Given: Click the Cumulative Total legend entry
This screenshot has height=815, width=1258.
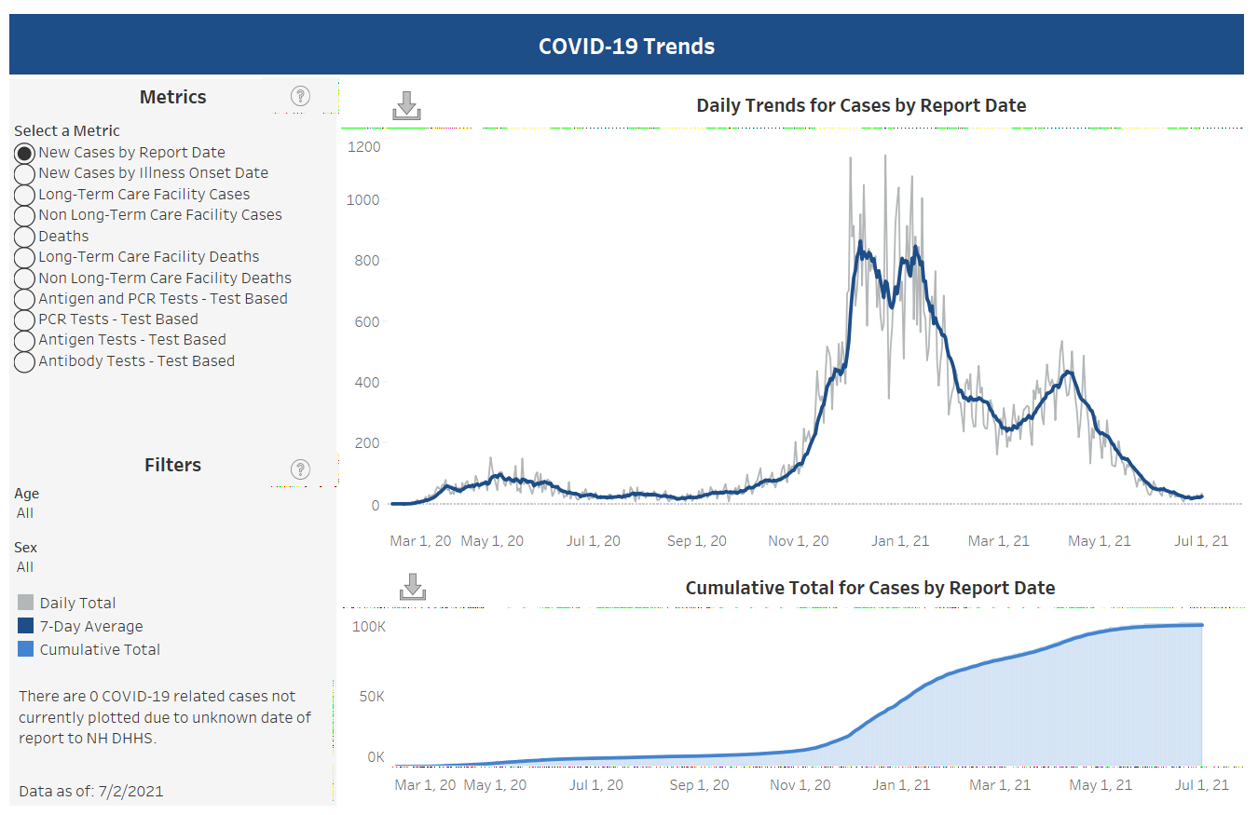Looking at the screenshot, I should click(x=99, y=650).
